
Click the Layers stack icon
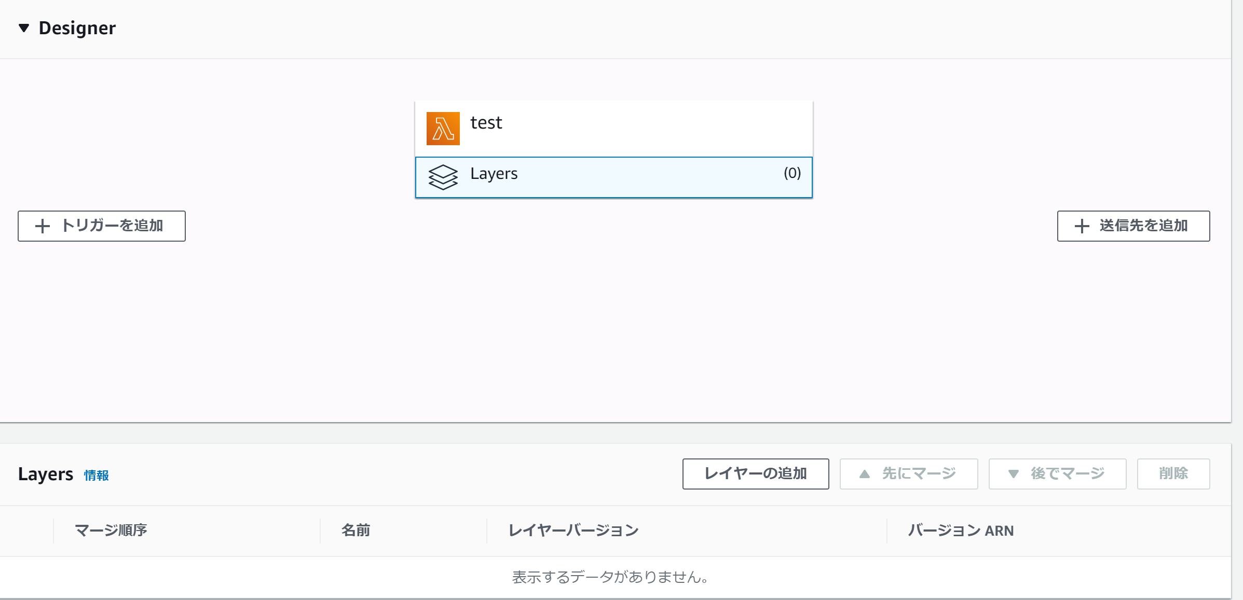443,177
